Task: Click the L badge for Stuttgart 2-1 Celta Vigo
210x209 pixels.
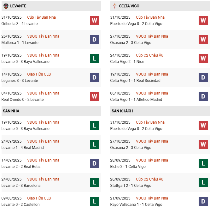Action: 203,182
